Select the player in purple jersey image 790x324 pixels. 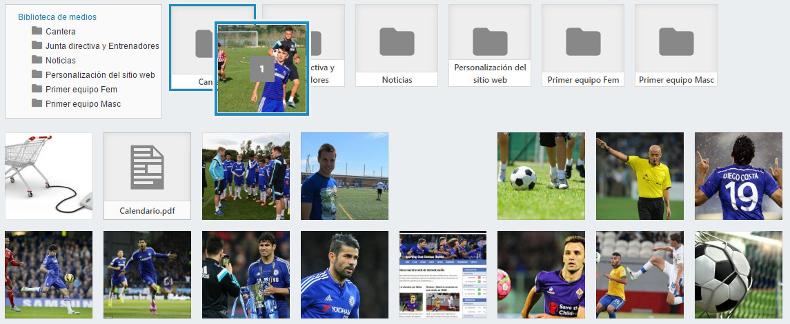pyautogui.click(x=541, y=274)
